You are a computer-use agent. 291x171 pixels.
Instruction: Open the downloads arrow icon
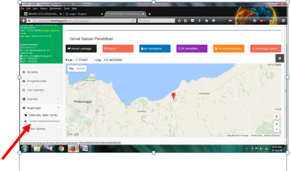click(199, 21)
